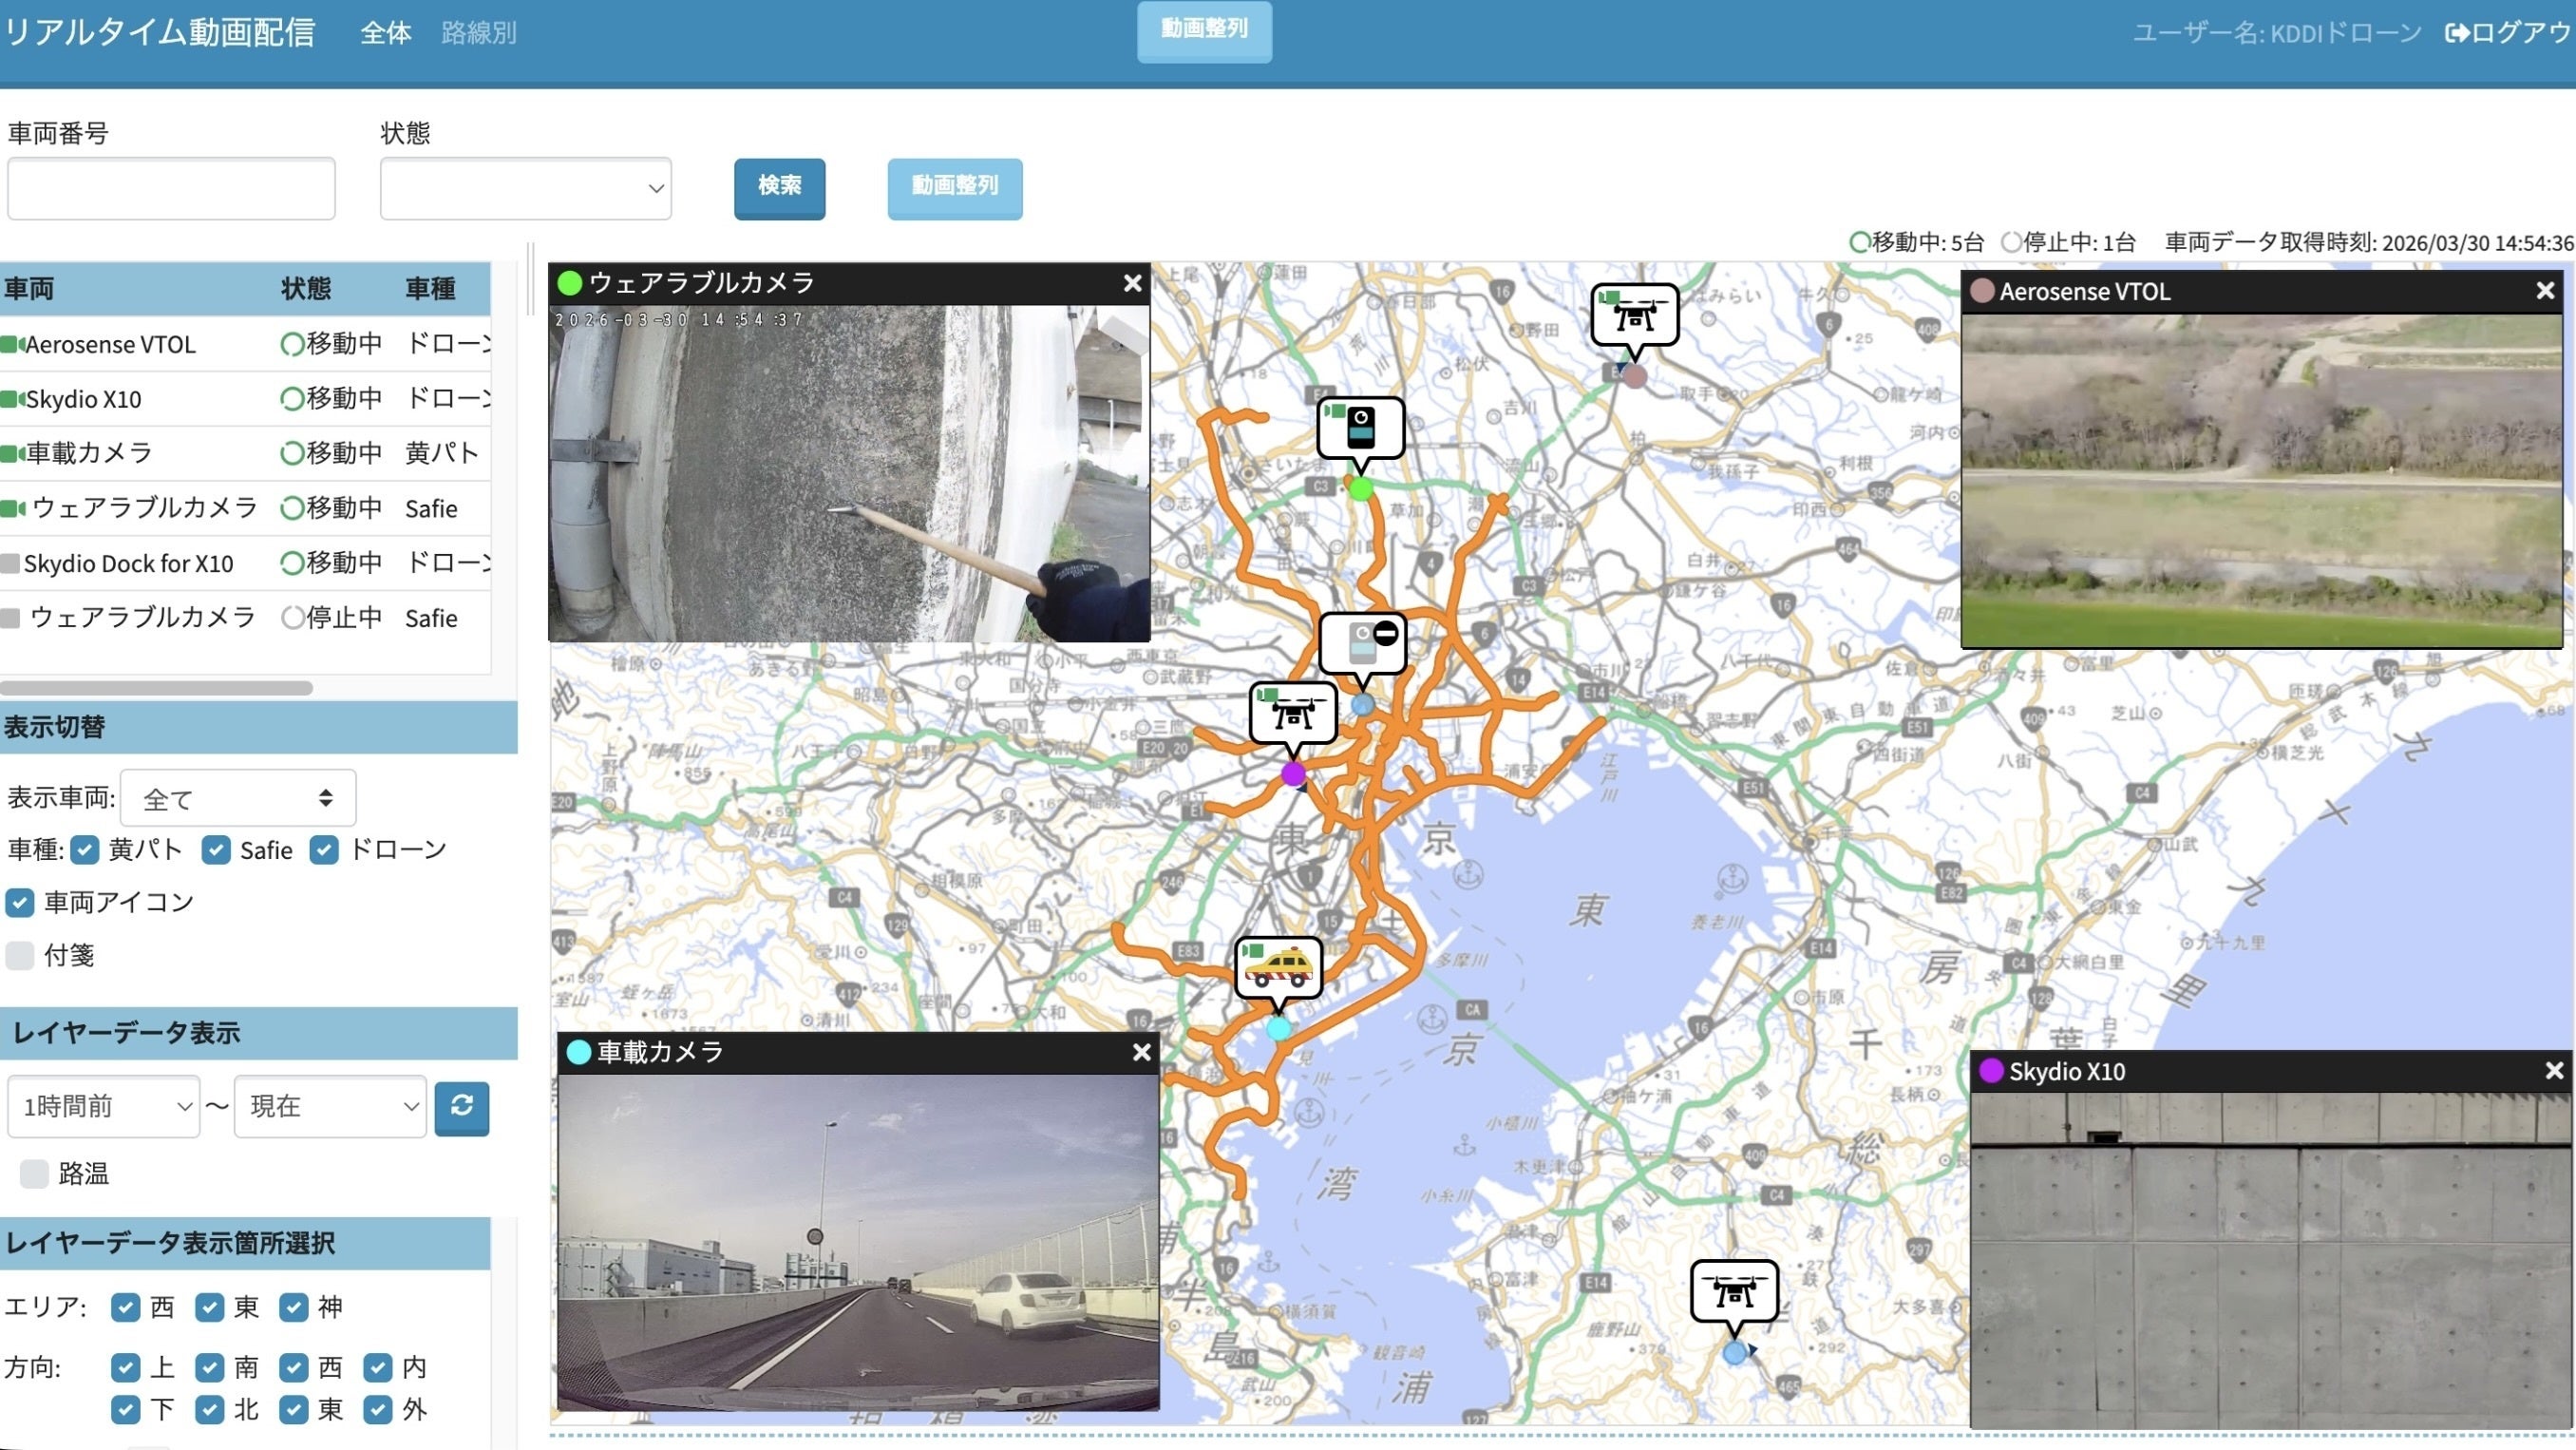Viewport: 2576px width, 1450px height.
Task: Click the drone marker with purple dot
Action: pyautogui.click(x=1293, y=713)
